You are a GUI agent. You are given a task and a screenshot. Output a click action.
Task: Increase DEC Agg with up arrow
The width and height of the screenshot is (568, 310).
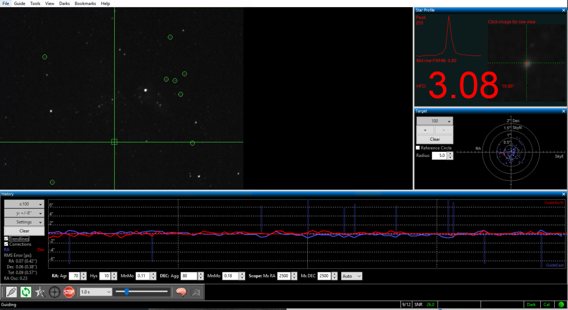[x=201, y=274]
